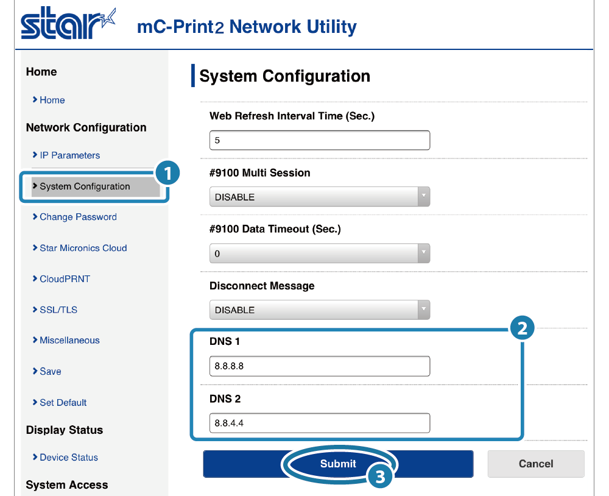Click the mC-Print2 Network Utility title

[247, 26]
